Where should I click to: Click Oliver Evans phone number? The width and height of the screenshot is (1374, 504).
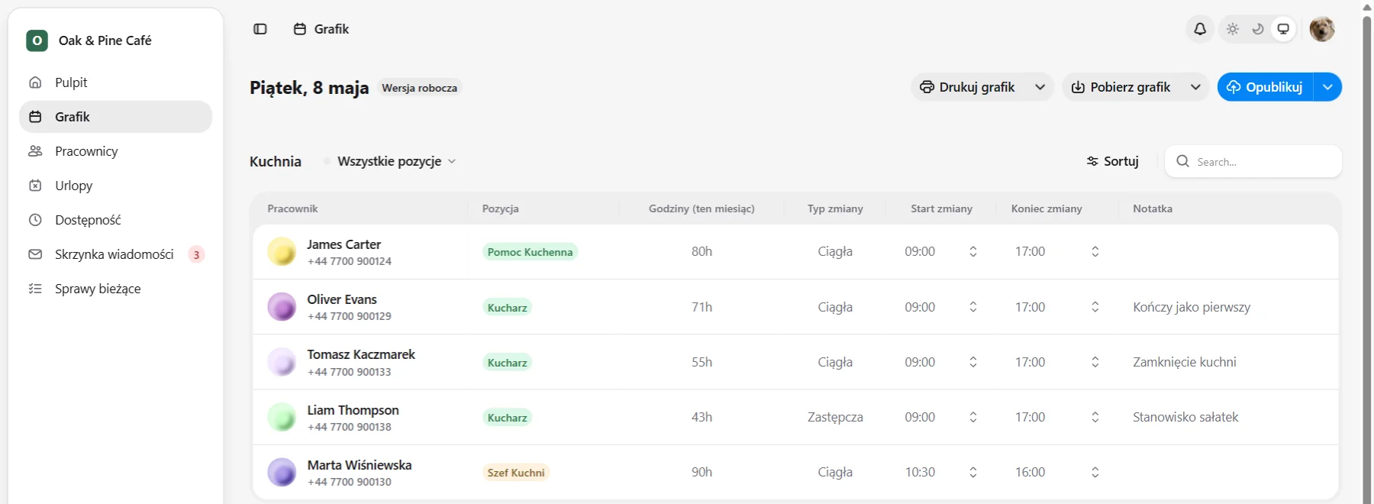point(350,316)
